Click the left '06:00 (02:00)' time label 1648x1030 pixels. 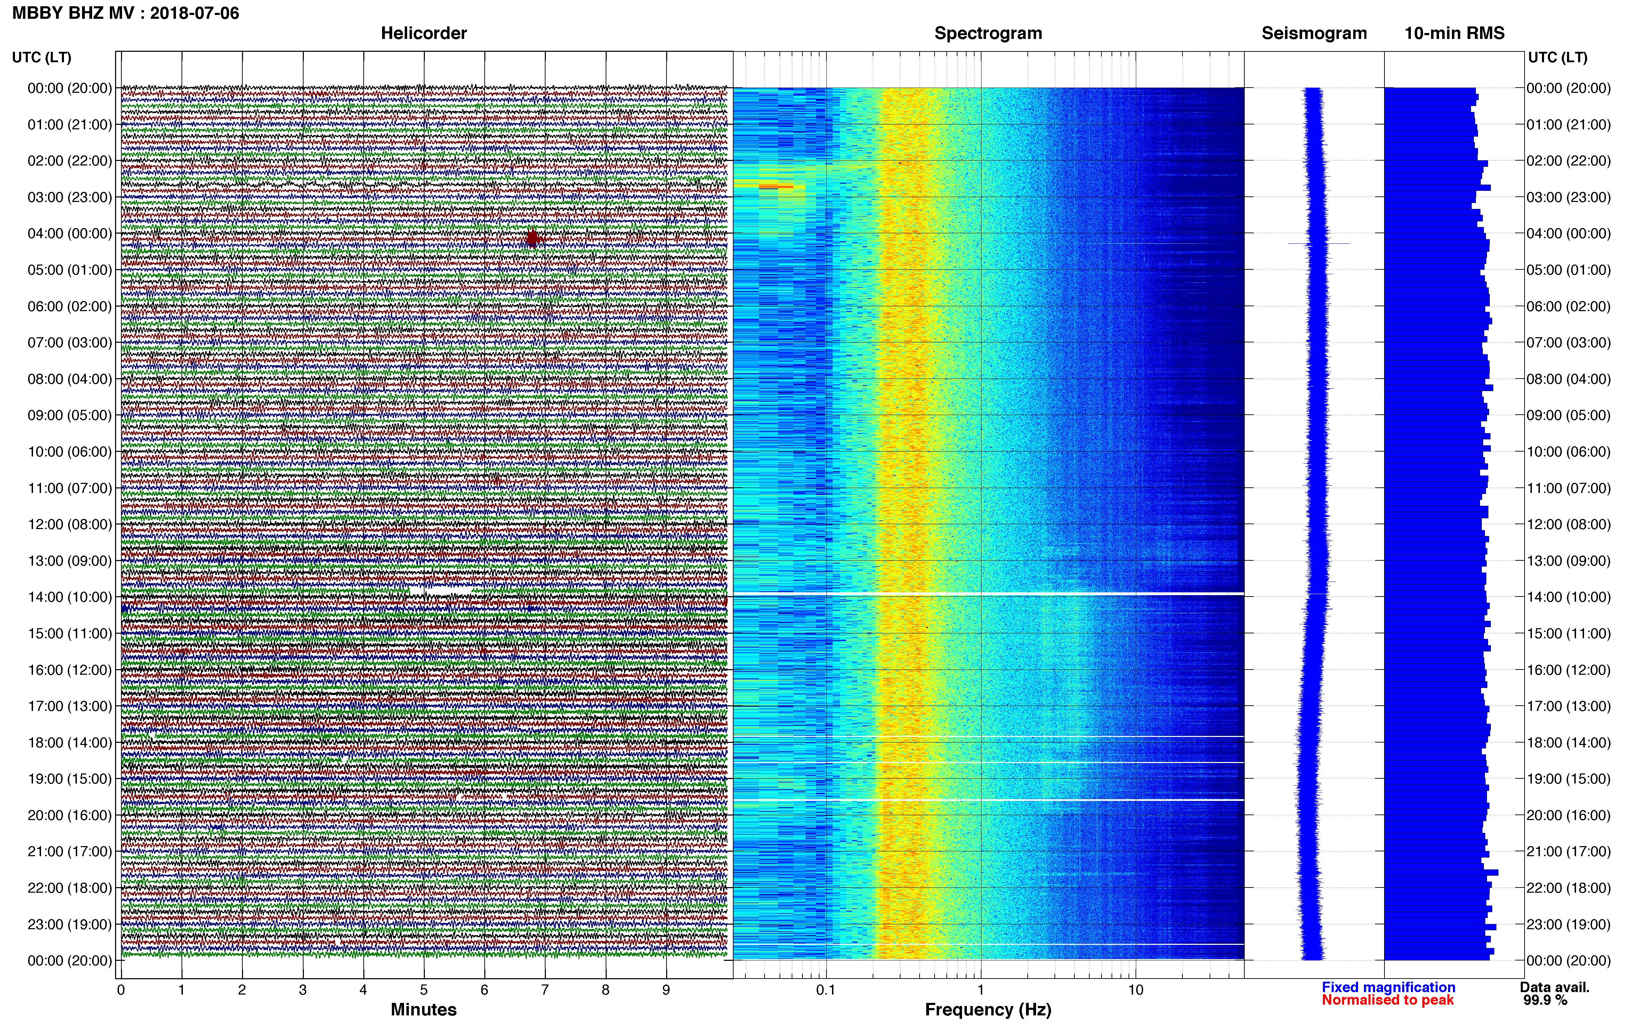(x=70, y=307)
